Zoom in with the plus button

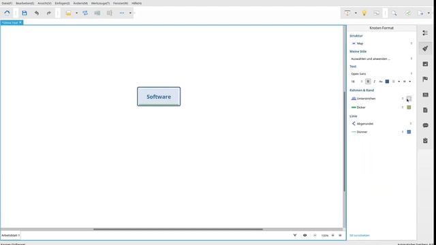point(332,235)
